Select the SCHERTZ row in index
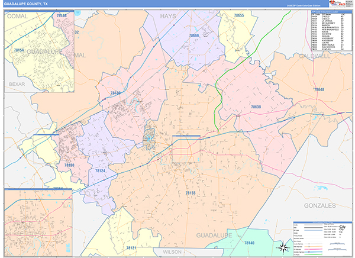Image resolution: width=355 pixels, height=258 pixels. click(x=328, y=34)
